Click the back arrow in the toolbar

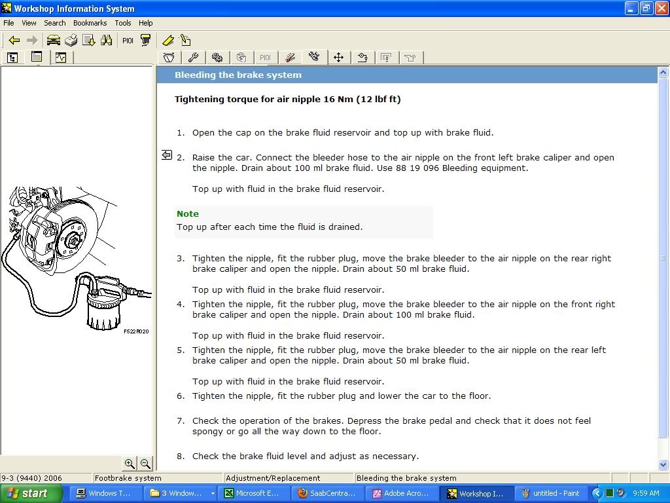pos(14,41)
